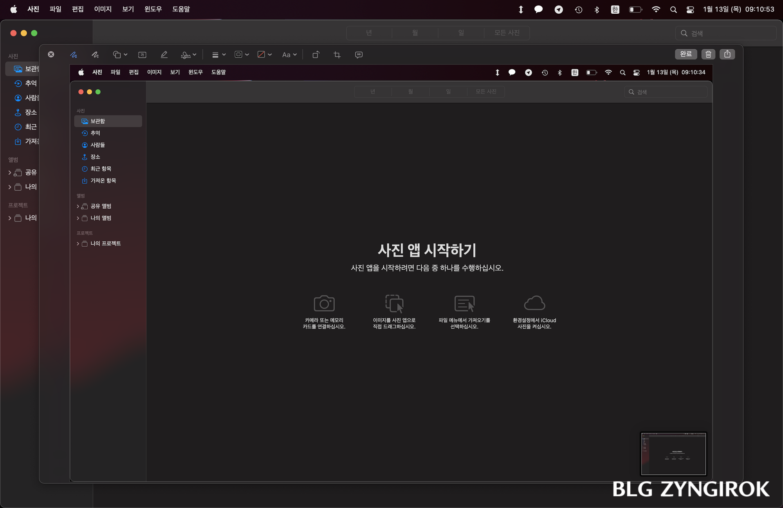Open the Shapes dropdown in the markup toolbar
783x508 pixels.
[119, 54]
